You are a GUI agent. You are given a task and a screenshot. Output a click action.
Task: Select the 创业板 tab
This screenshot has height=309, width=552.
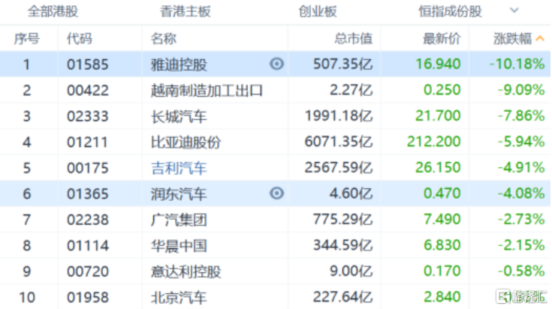tap(316, 12)
